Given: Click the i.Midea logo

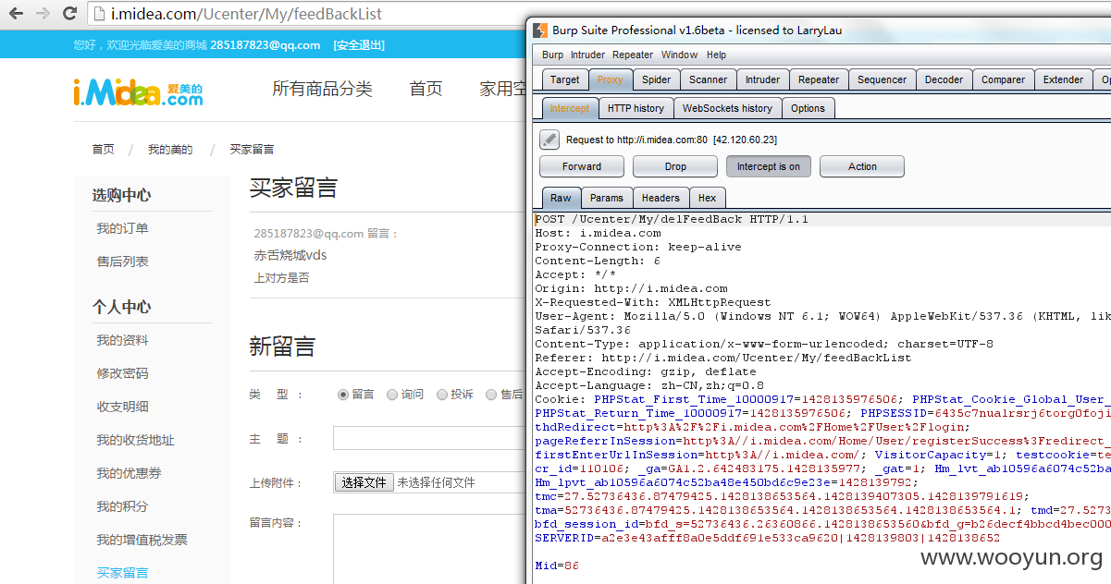Looking at the screenshot, I should click(x=138, y=91).
